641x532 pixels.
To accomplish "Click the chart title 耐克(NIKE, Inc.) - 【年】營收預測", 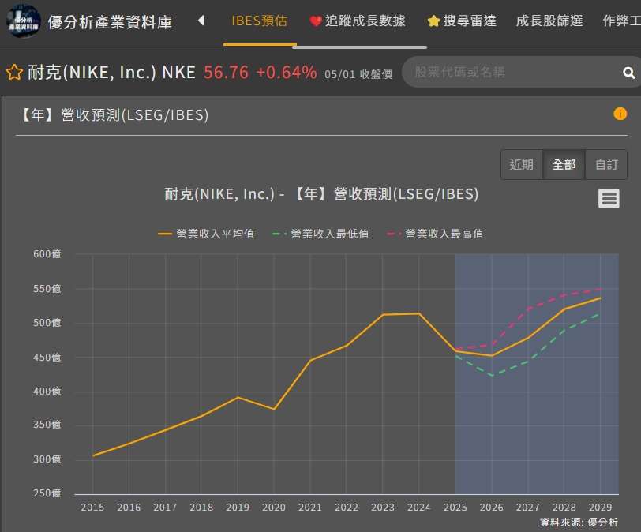I will point(321,193).
